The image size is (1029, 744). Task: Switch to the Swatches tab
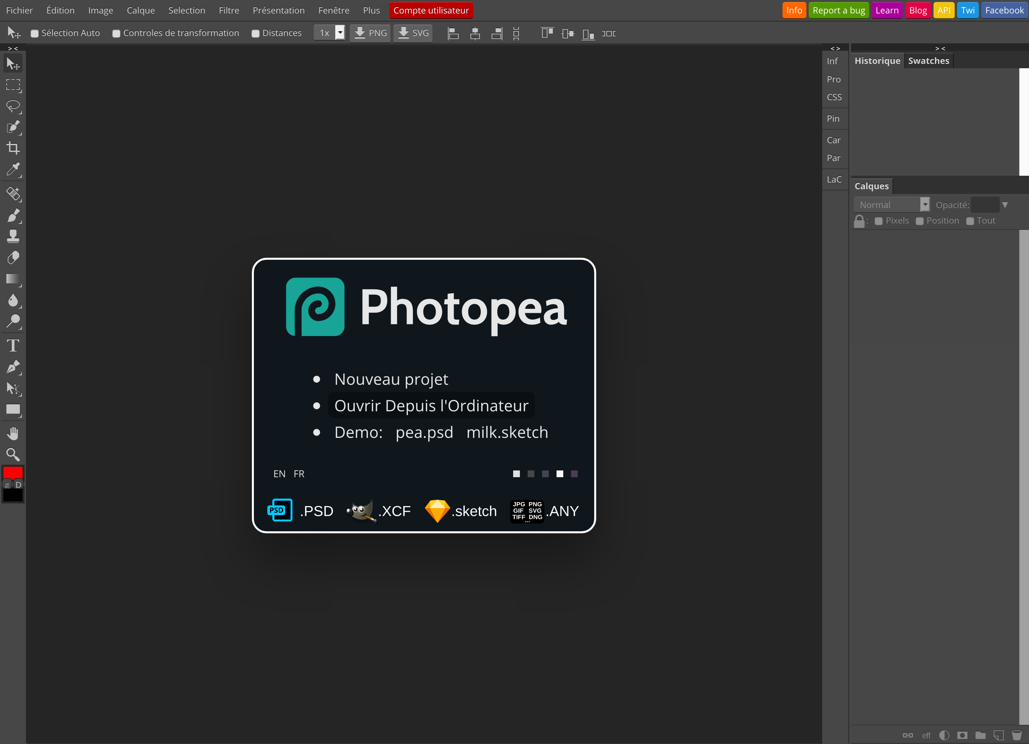click(928, 61)
